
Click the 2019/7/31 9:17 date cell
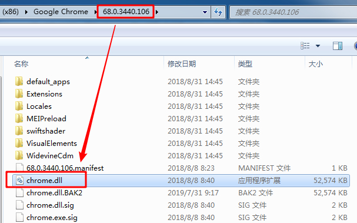[193, 193]
